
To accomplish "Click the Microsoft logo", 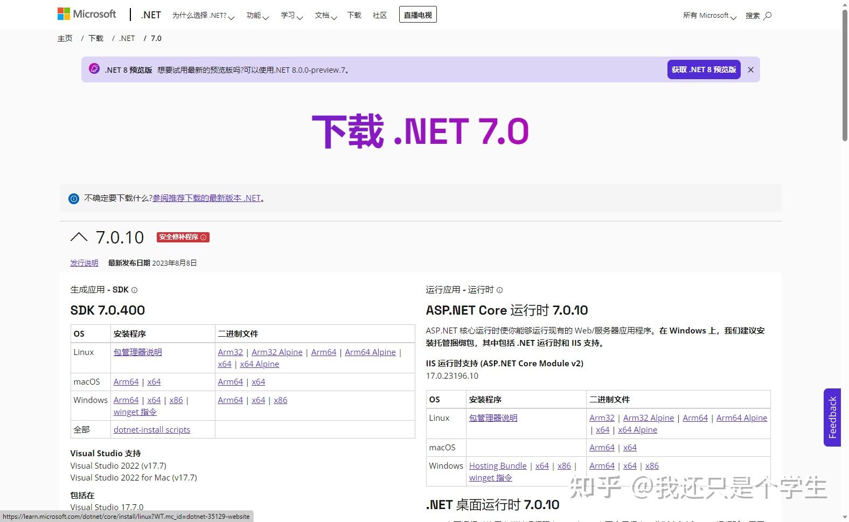I will click(87, 15).
